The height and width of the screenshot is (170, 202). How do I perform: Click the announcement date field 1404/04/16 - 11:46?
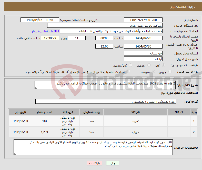coord(40,20)
